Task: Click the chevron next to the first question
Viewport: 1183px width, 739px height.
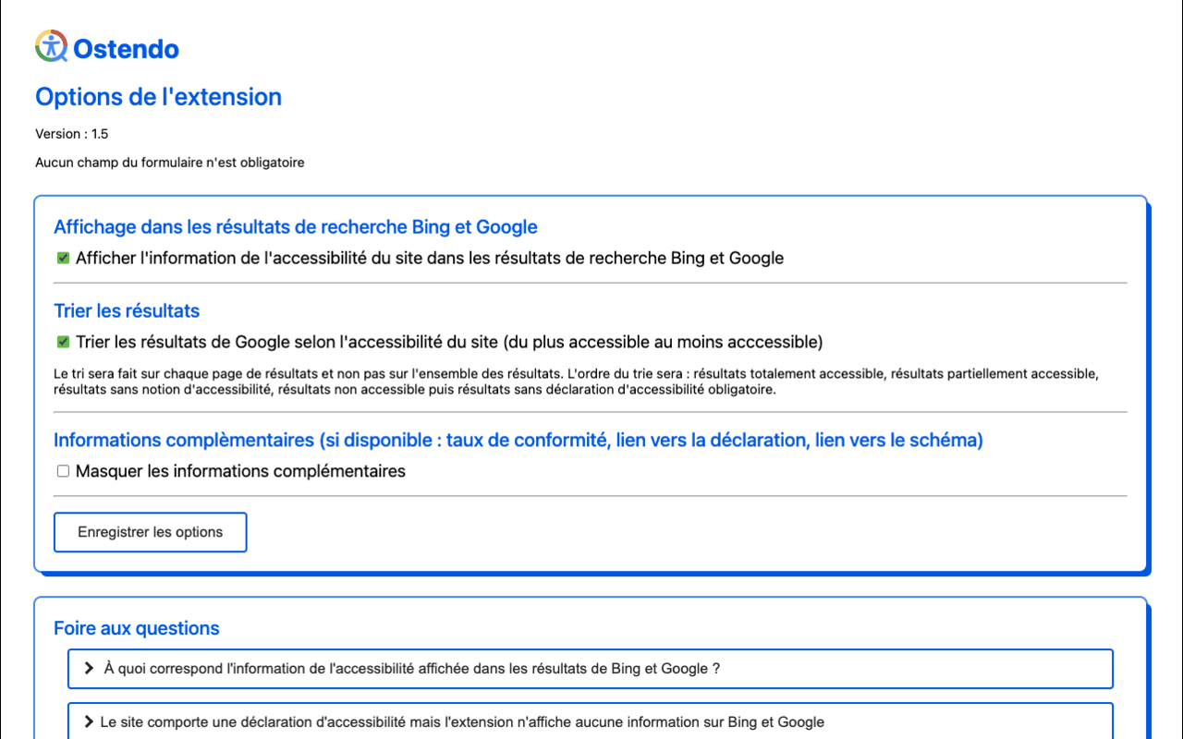Action: point(88,668)
